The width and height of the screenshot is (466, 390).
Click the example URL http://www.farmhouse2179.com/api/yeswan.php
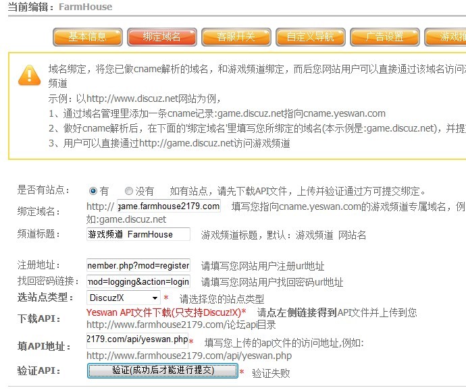click(x=189, y=356)
